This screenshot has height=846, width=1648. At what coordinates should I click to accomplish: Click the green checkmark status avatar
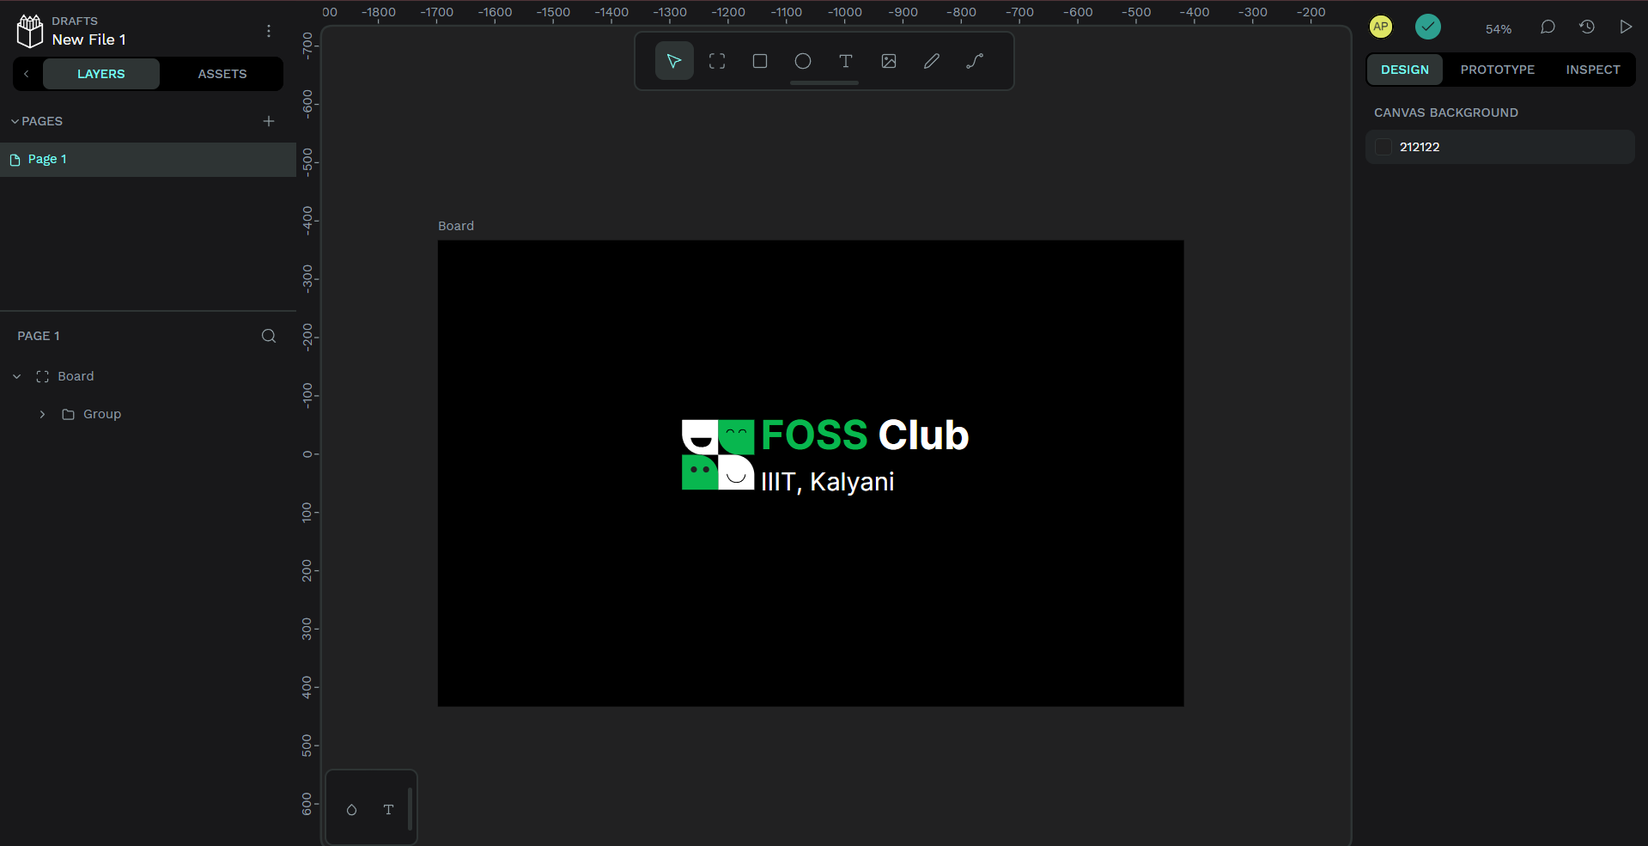(x=1428, y=27)
